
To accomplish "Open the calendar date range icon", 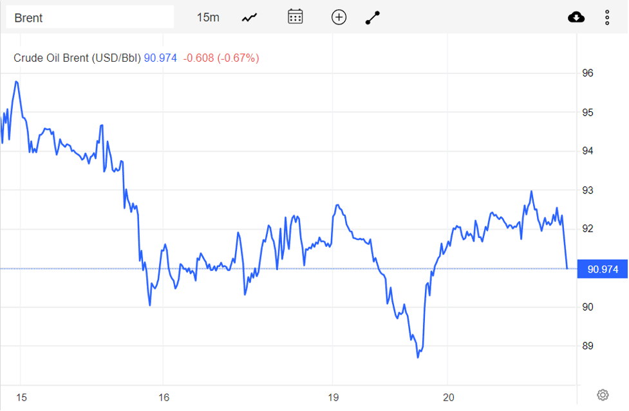I will (x=296, y=17).
